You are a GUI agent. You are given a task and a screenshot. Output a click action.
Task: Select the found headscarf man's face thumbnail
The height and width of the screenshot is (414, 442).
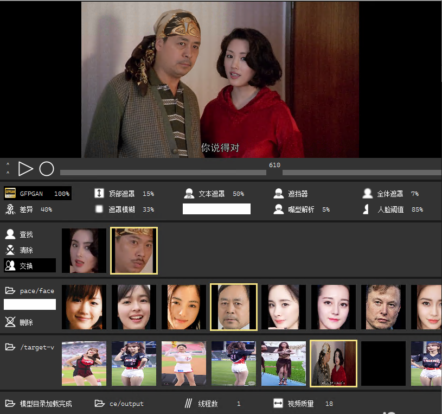134,251
